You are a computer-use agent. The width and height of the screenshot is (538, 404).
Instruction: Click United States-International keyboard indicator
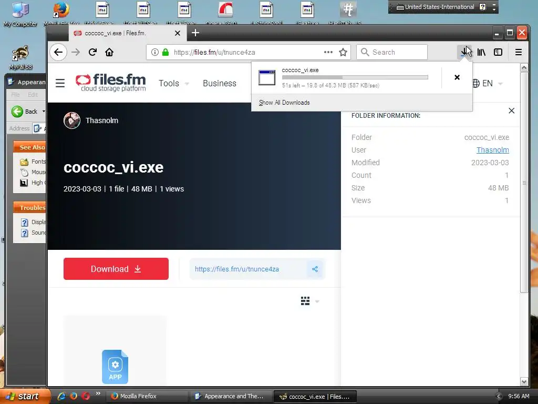coord(435,7)
